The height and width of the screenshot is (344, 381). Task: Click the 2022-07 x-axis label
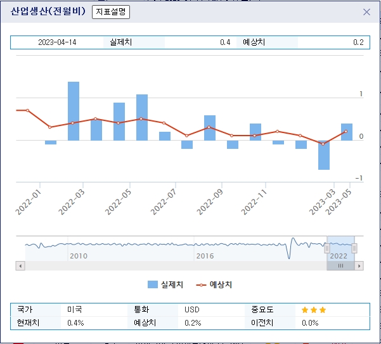(x=164, y=201)
